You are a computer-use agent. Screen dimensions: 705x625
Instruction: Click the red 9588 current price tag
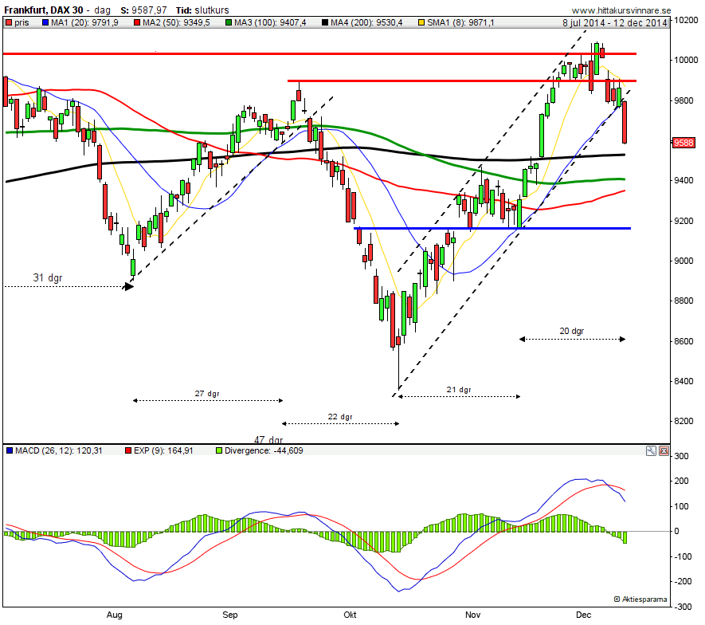[683, 143]
